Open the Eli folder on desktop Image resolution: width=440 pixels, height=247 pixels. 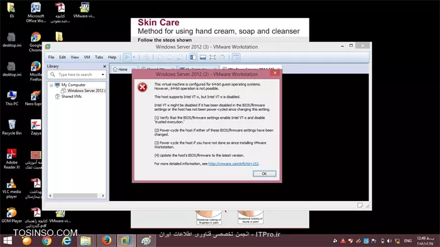tap(12, 10)
